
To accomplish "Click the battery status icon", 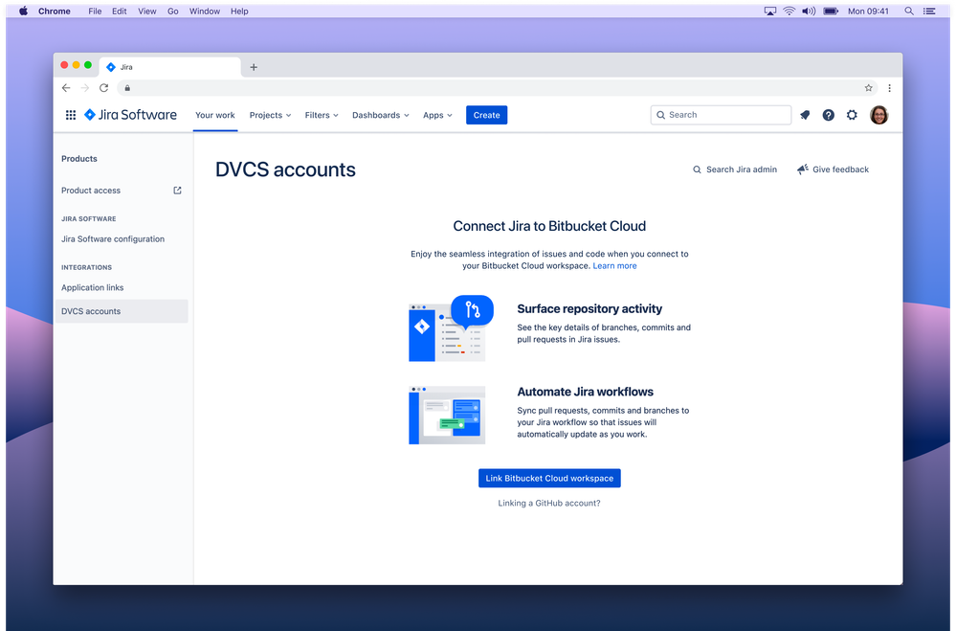I will [x=831, y=11].
